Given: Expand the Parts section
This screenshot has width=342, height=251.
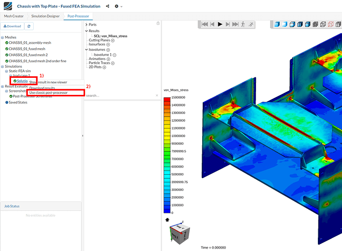Looking at the screenshot, I should click(87, 25).
